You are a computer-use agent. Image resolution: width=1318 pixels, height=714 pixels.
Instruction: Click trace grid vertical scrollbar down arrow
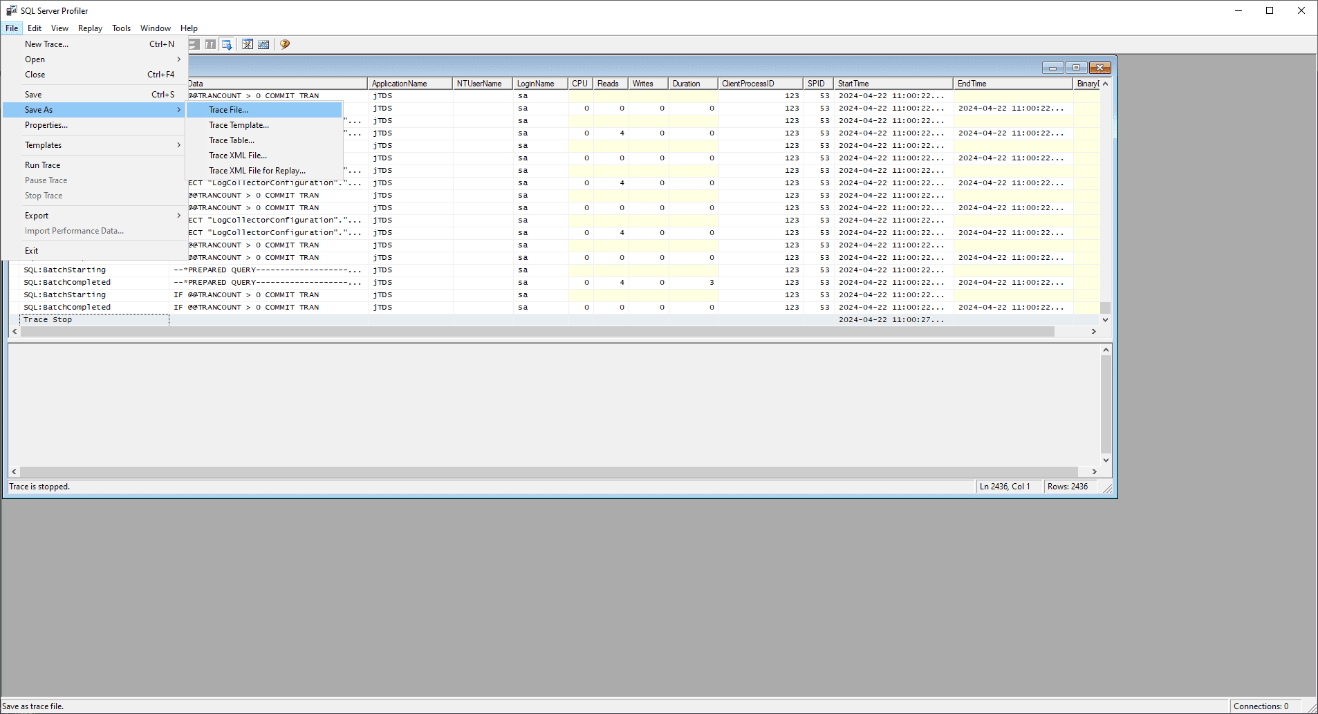1106,320
